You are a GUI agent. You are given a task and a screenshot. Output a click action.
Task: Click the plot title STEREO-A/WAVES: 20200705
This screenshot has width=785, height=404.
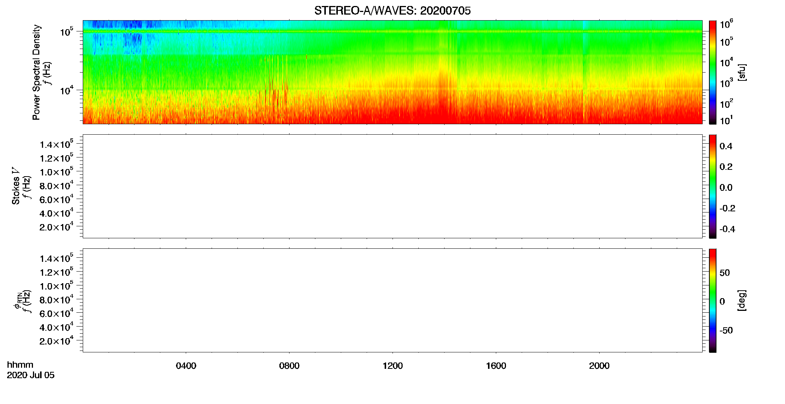[392, 10]
